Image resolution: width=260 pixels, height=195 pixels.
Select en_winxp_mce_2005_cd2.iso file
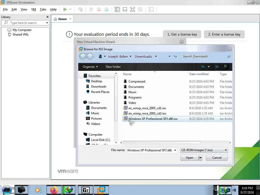pos(147,113)
